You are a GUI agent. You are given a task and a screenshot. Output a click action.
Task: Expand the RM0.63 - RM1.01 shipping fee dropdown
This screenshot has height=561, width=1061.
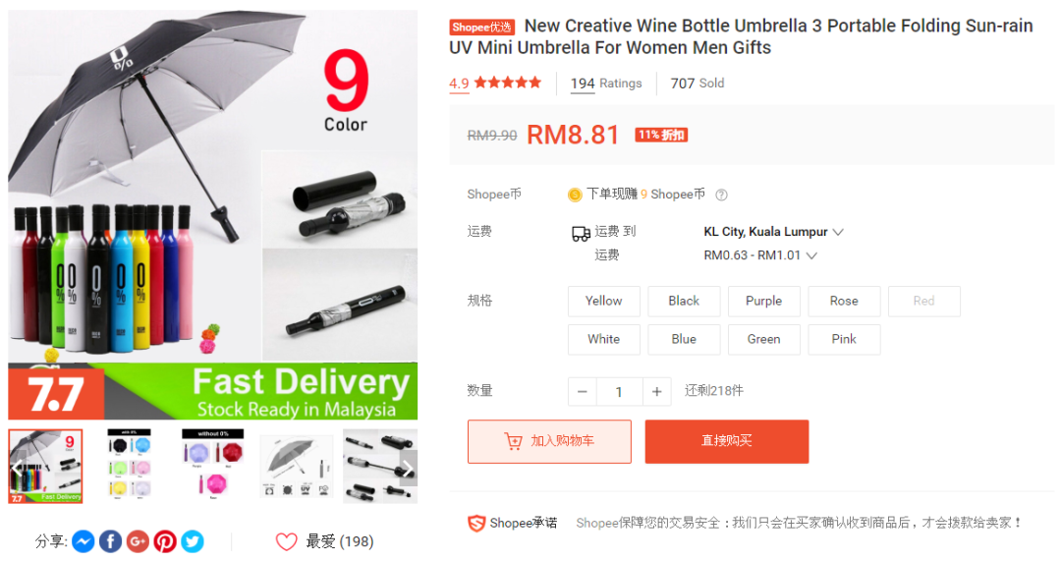click(759, 255)
